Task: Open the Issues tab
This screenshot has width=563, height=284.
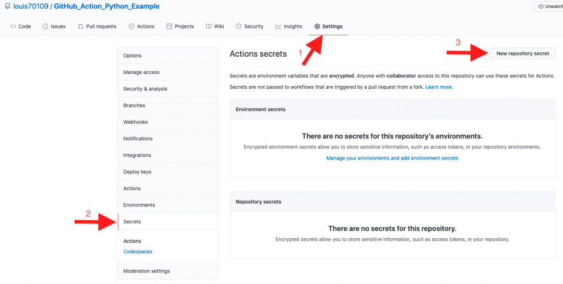Action: (54, 26)
